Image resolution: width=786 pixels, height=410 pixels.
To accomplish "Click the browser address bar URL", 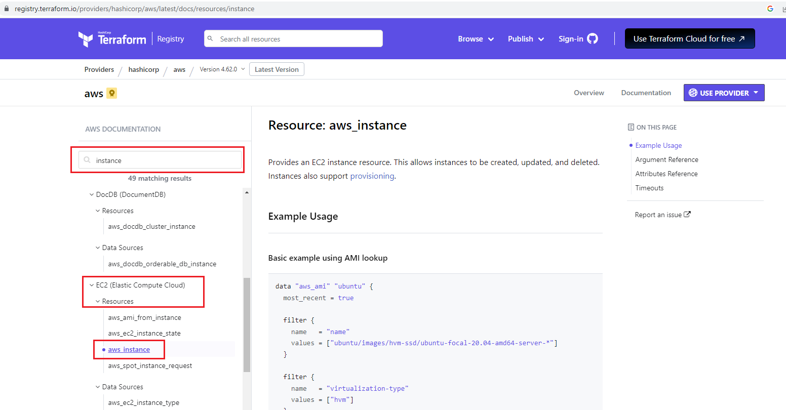I will click(x=134, y=9).
